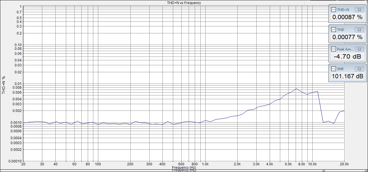Screen dimensions: 368x172
Task: Click the 200 frequency axis tick label
Action: (130, 164)
